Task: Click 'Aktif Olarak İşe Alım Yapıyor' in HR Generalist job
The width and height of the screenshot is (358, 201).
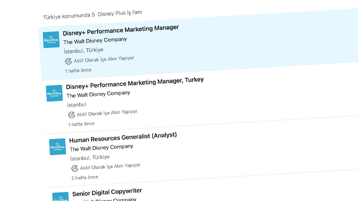Action: [x=110, y=167]
